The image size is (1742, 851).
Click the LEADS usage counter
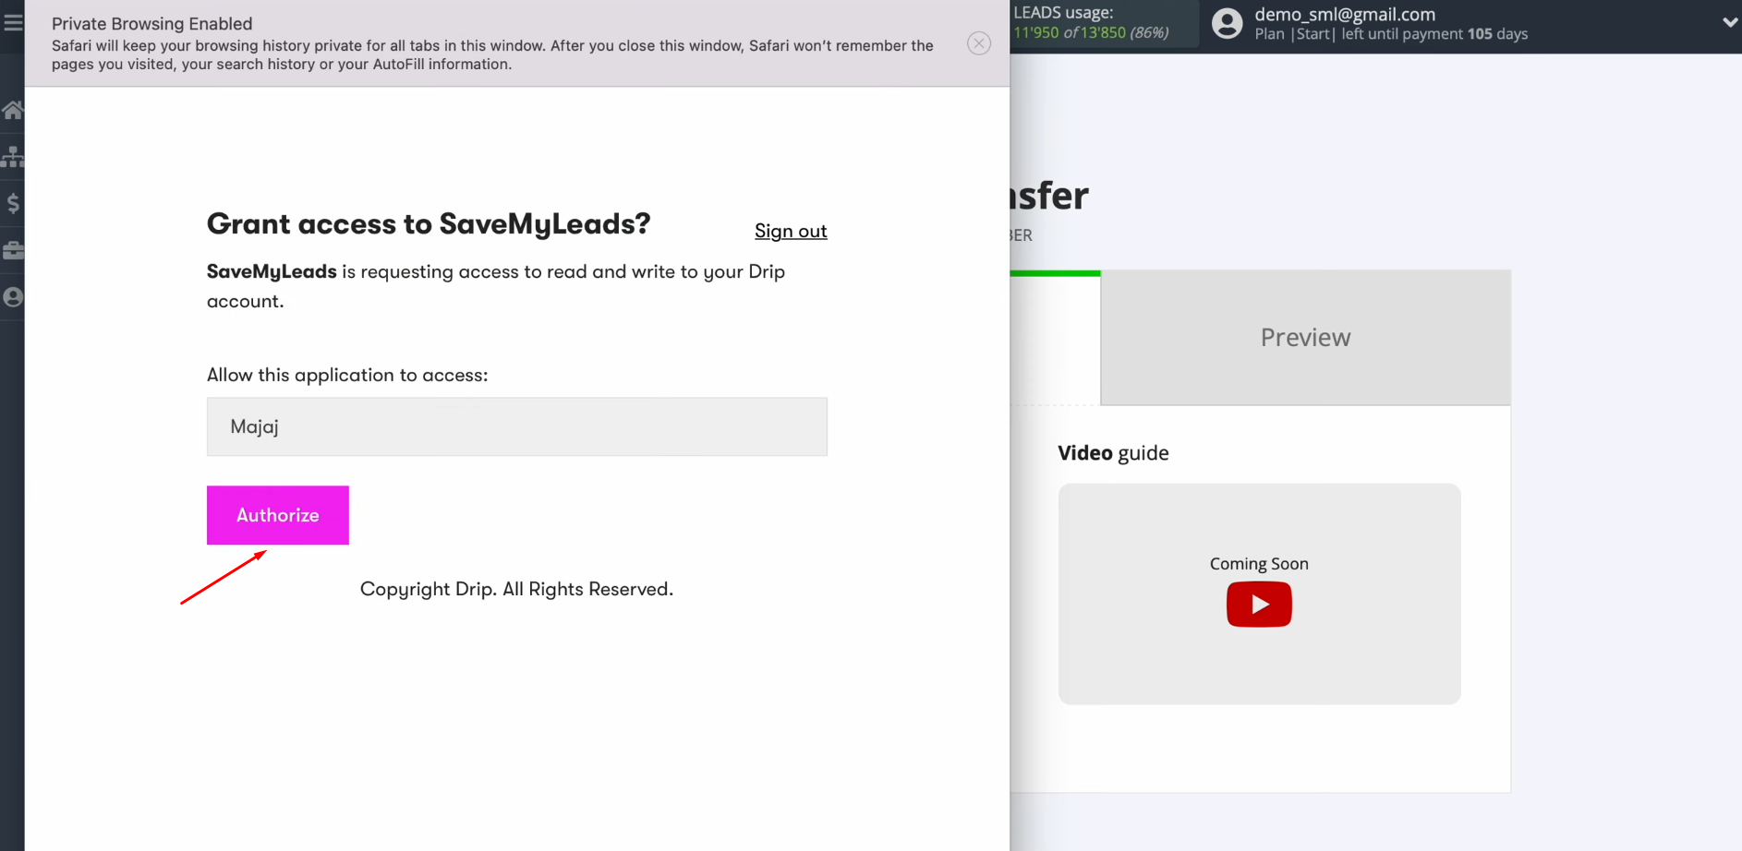coord(1092,23)
